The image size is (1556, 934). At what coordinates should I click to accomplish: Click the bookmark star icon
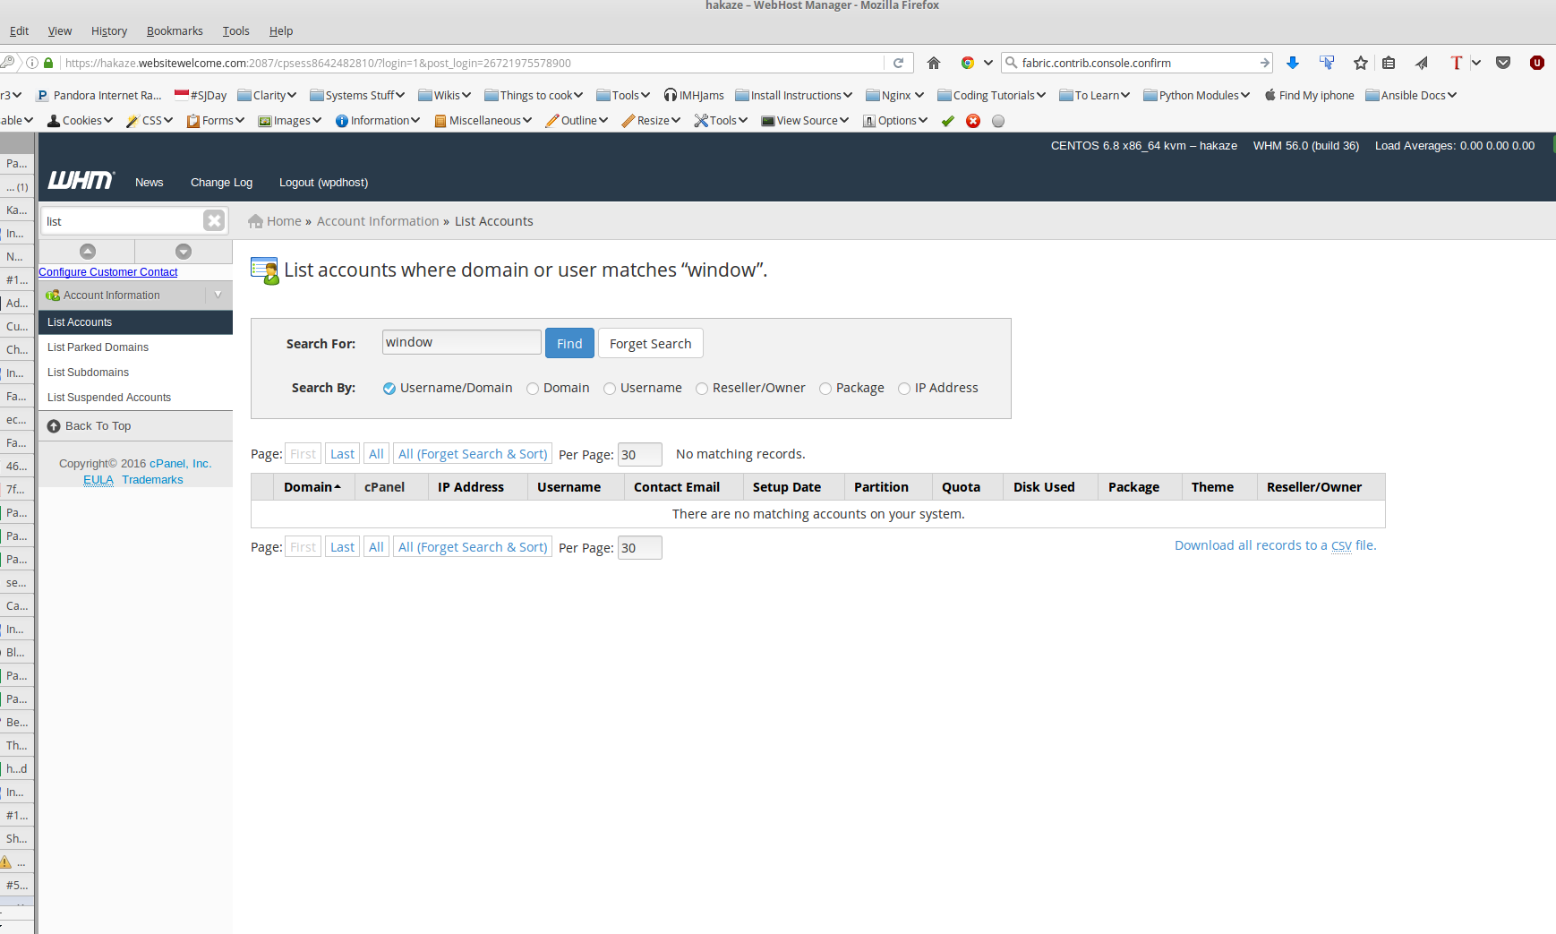point(1360,63)
